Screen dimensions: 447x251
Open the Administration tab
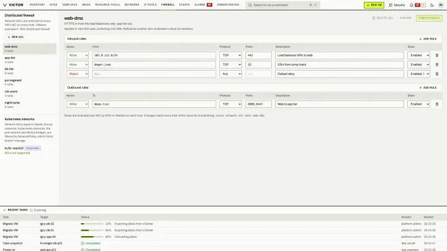[x=228, y=5]
